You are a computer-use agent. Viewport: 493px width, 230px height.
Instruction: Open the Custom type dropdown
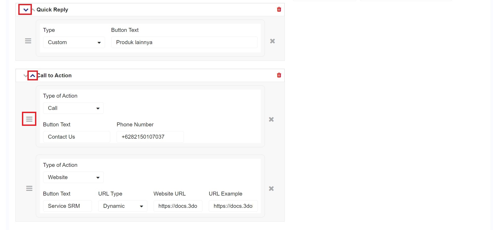click(74, 42)
